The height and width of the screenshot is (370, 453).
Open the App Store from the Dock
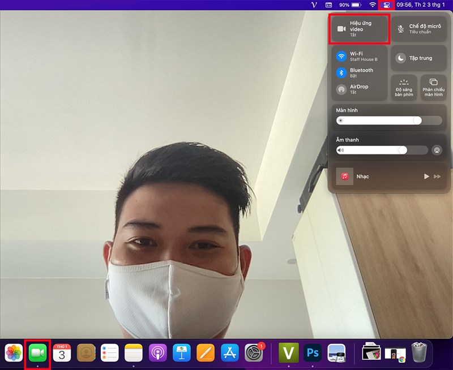pos(228,353)
